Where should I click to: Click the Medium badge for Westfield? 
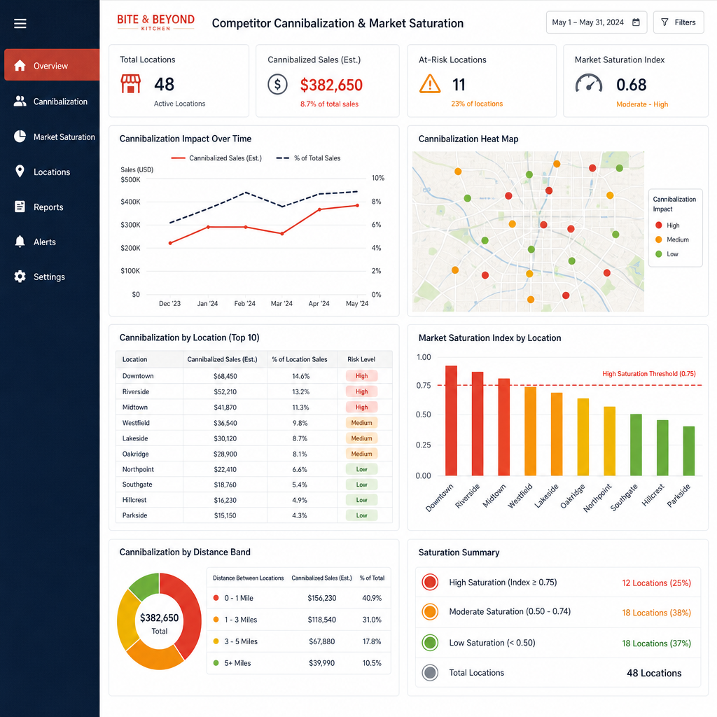362,422
